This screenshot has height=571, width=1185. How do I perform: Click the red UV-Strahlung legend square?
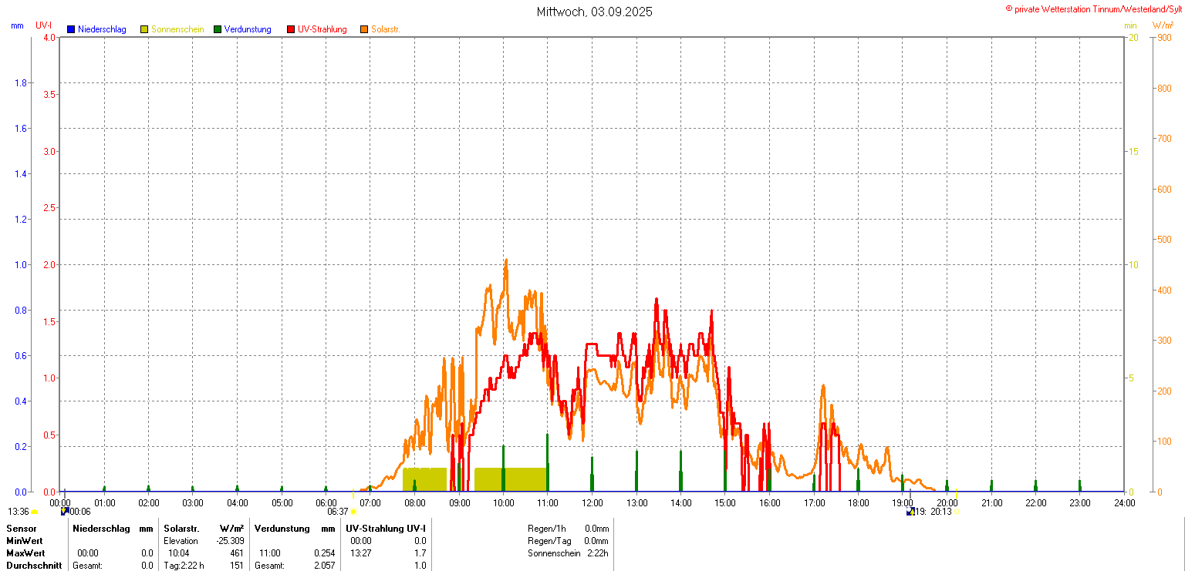pos(291,29)
